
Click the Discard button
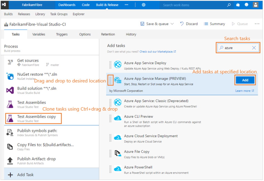coord(189,24)
